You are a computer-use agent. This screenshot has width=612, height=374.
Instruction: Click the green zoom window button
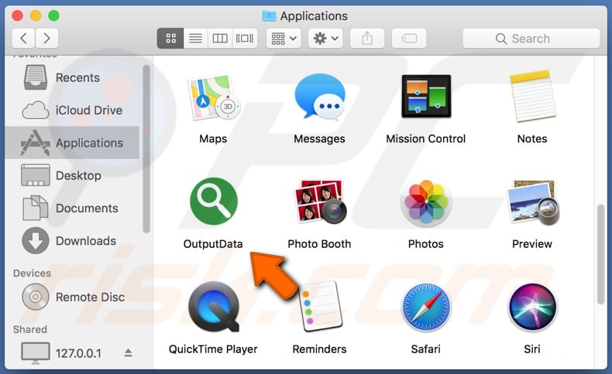(x=53, y=15)
